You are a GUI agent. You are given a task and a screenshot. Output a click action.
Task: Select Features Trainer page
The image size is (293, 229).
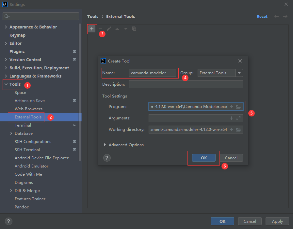[30, 199]
